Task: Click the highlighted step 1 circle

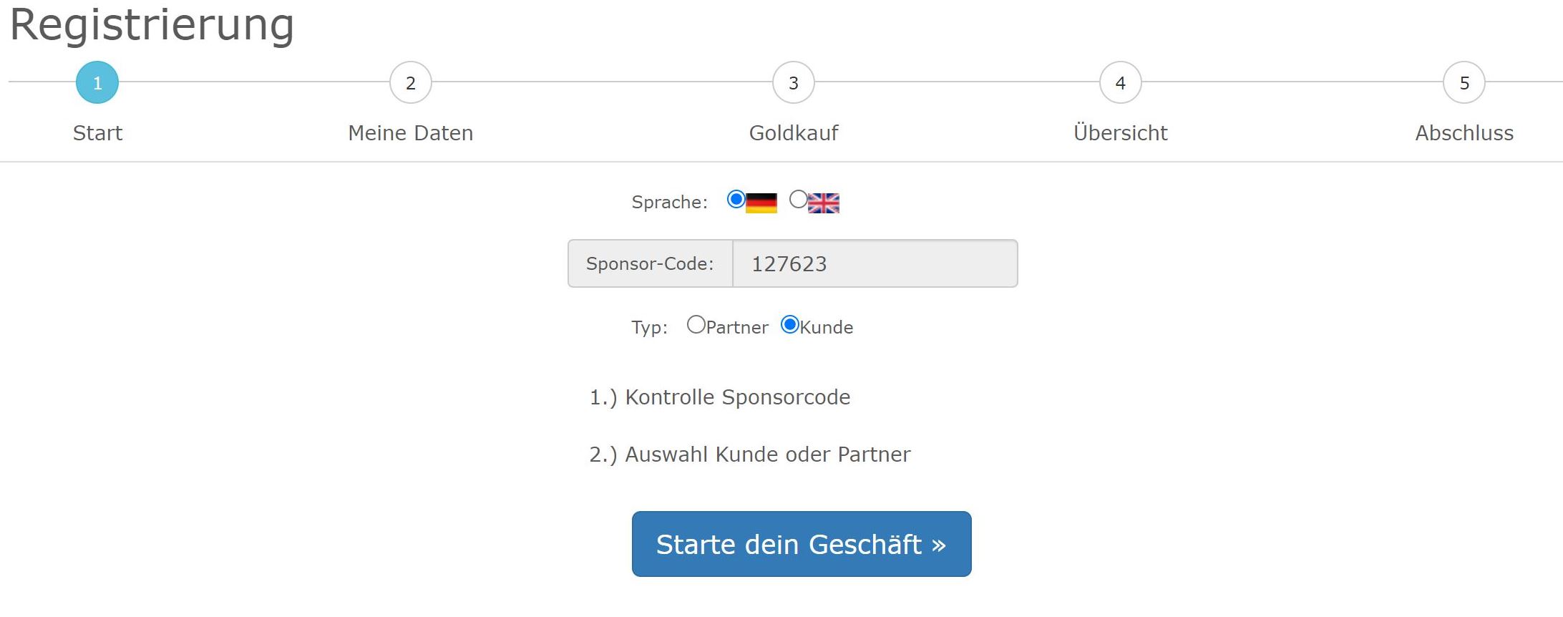Action: pos(97,83)
